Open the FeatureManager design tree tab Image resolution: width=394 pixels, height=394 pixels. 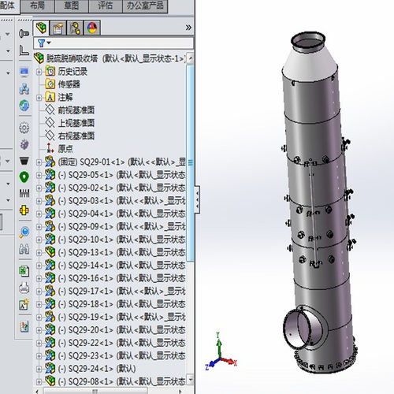tap(41, 28)
